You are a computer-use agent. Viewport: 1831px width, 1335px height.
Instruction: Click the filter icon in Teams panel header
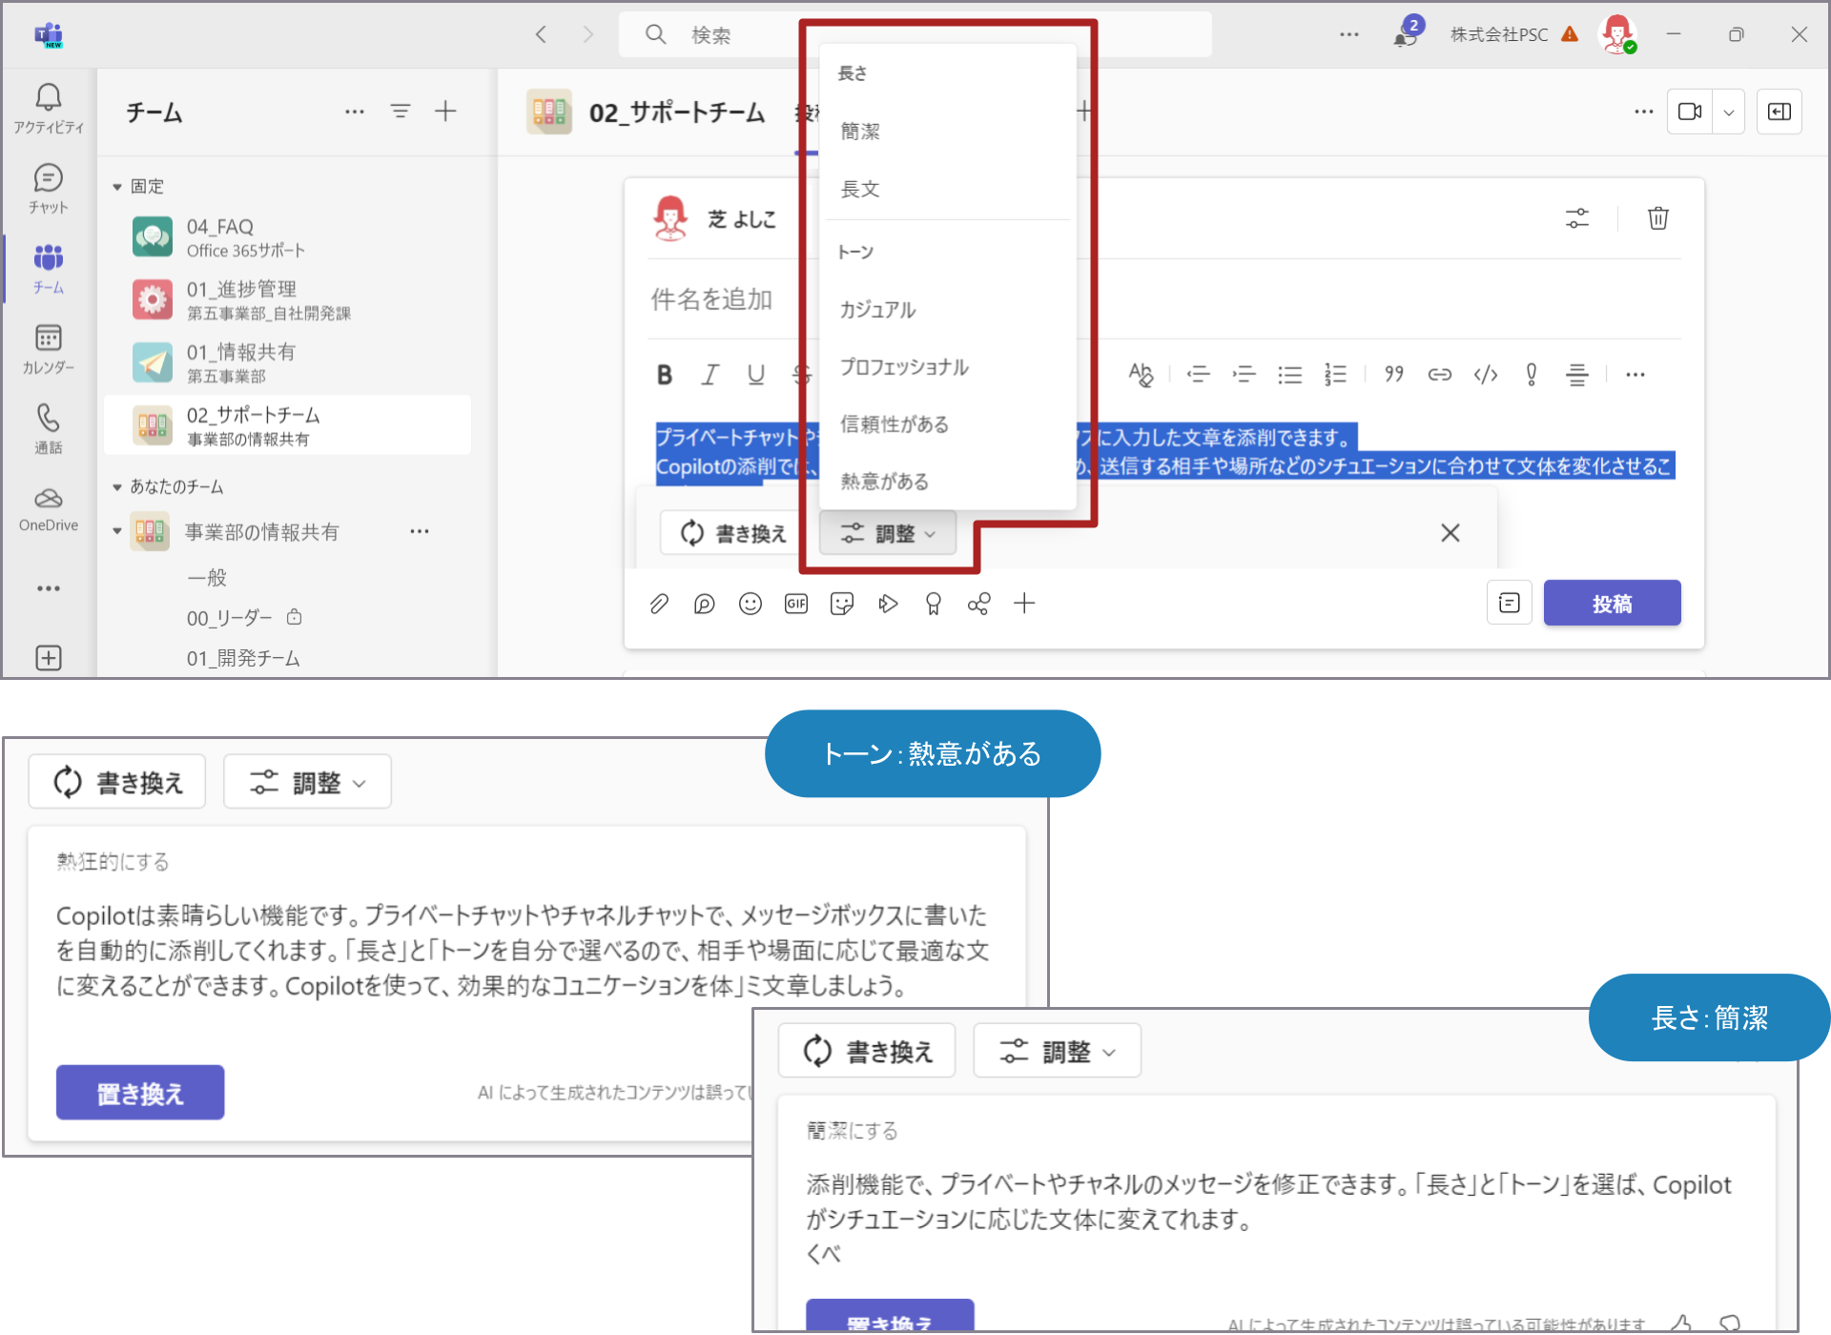tap(401, 112)
